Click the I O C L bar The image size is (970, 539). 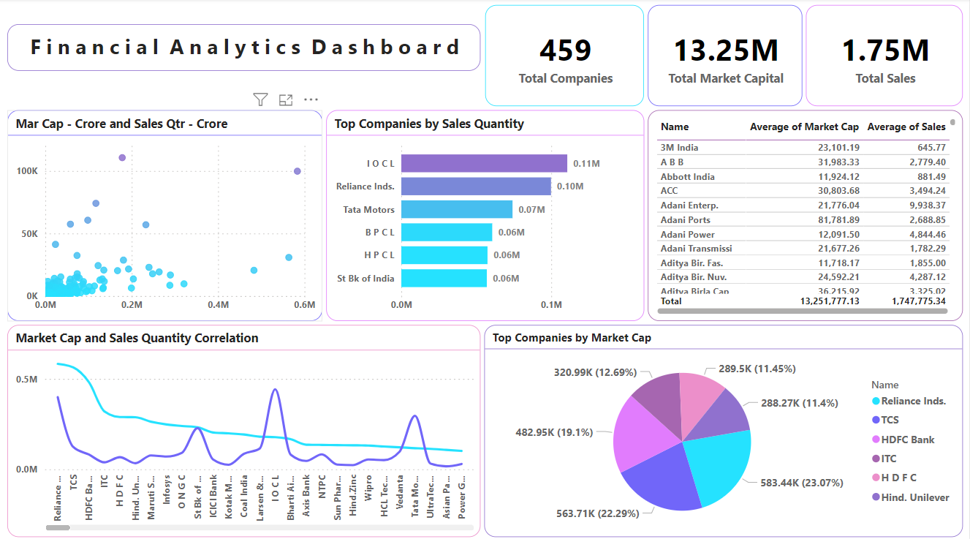click(483, 163)
